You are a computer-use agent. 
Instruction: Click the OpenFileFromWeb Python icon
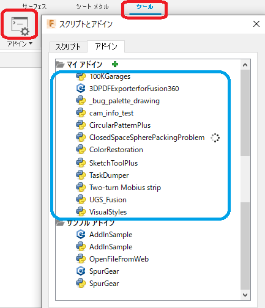click(81, 259)
